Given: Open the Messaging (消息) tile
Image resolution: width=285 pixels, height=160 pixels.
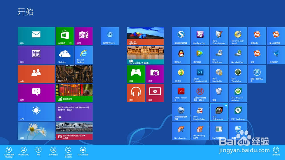Looking at the screenshot, I should pyautogui.click(x=36, y=93).
